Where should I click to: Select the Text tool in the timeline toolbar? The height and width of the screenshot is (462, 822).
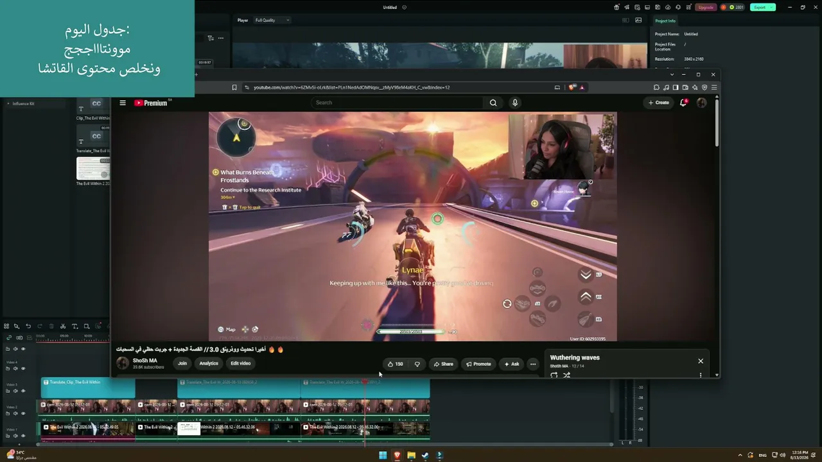[74, 326]
